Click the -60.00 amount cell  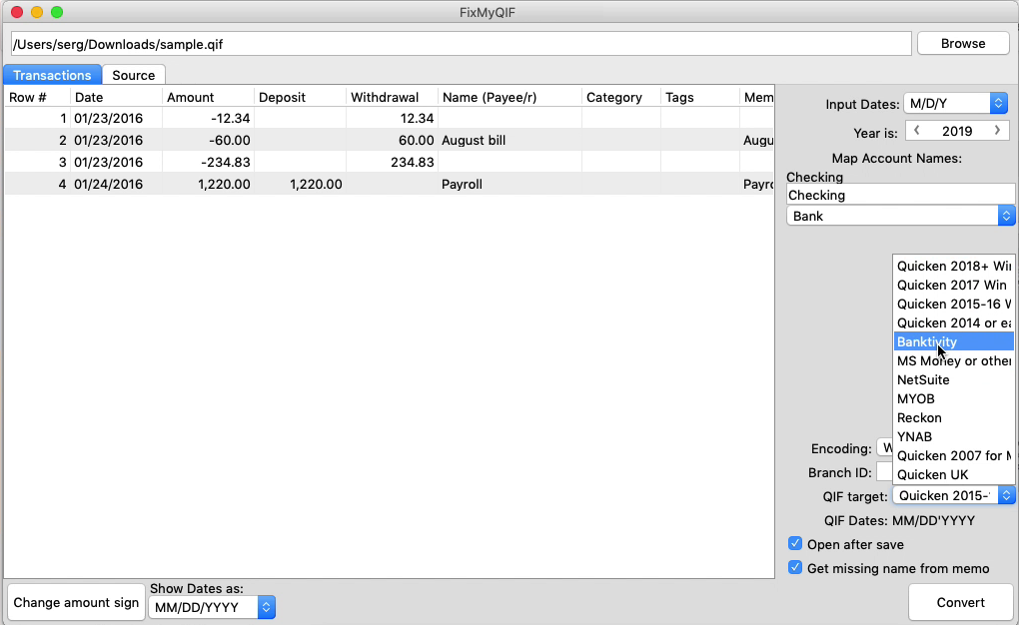coord(208,141)
